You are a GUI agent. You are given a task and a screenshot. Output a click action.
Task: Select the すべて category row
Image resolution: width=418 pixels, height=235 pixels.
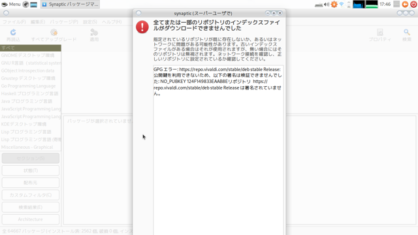click(x=31, y=48)
